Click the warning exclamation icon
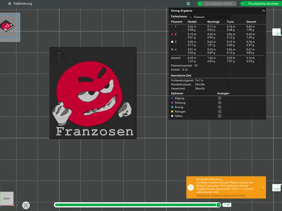This screenshot has height=211, width=282. [191, 188]
